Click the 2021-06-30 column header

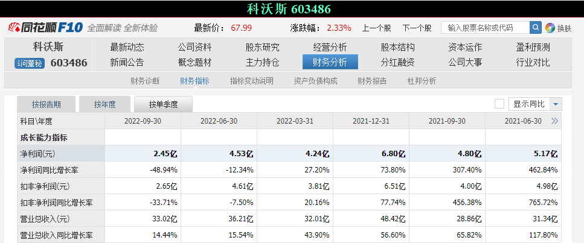pos(523,121)
